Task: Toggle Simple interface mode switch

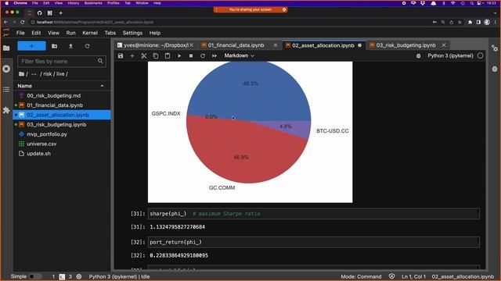Action: point(34,276)
